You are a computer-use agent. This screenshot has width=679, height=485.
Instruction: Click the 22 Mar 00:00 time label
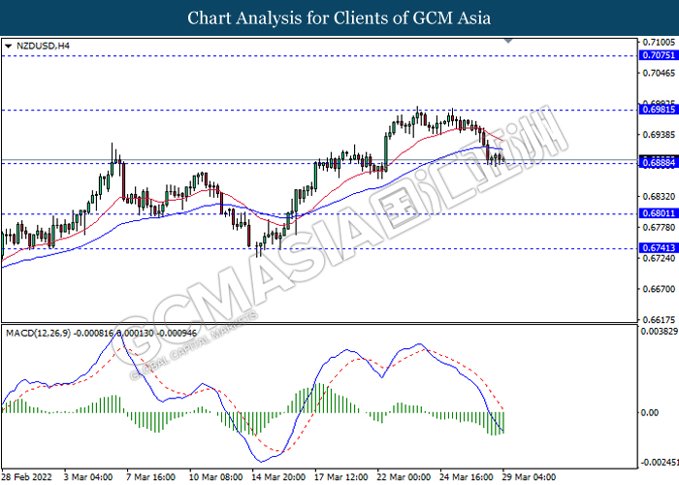pyautogui.click(x=404, y=477)
